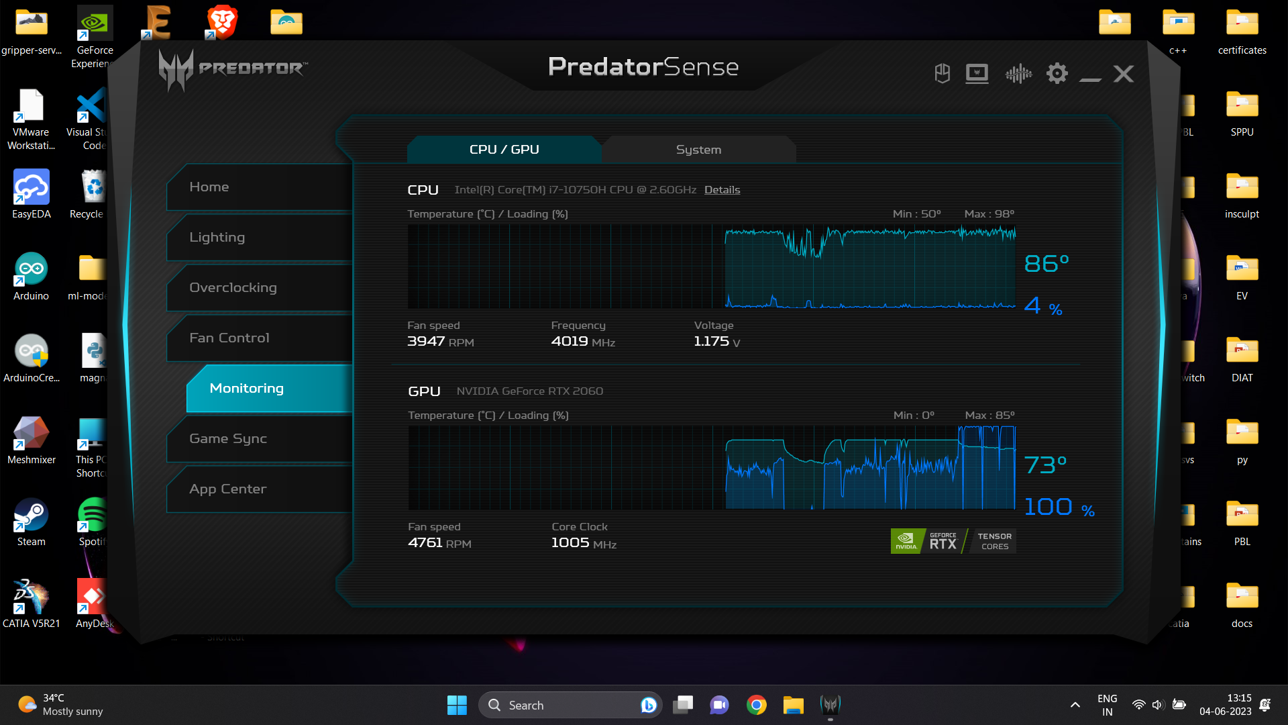Open the CATIA V5R21 desktop shortcut
Viewport: 1288px width, 725px height.
tap(31, 604)
